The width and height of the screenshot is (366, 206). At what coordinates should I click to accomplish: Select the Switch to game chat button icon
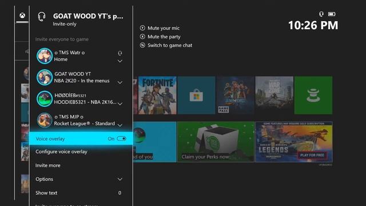[142, 45]
